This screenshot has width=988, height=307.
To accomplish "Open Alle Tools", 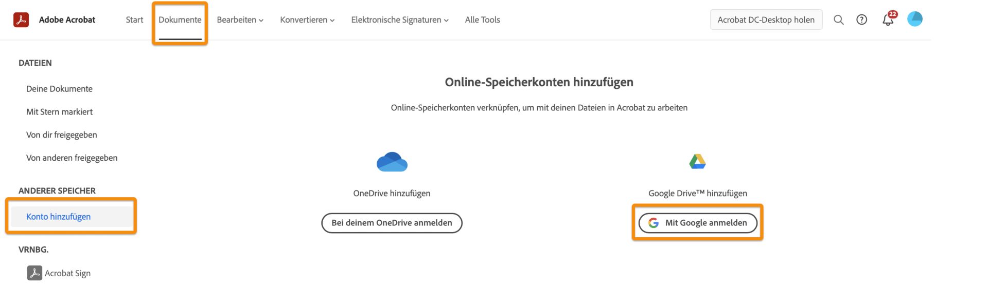I will 482,20.
